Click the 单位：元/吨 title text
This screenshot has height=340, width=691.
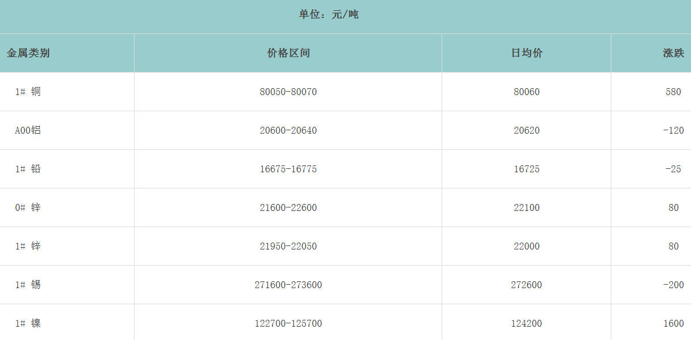click(x=328, y=14)
